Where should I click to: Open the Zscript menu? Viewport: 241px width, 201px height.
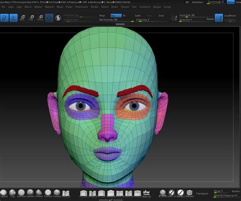(167, 7)
